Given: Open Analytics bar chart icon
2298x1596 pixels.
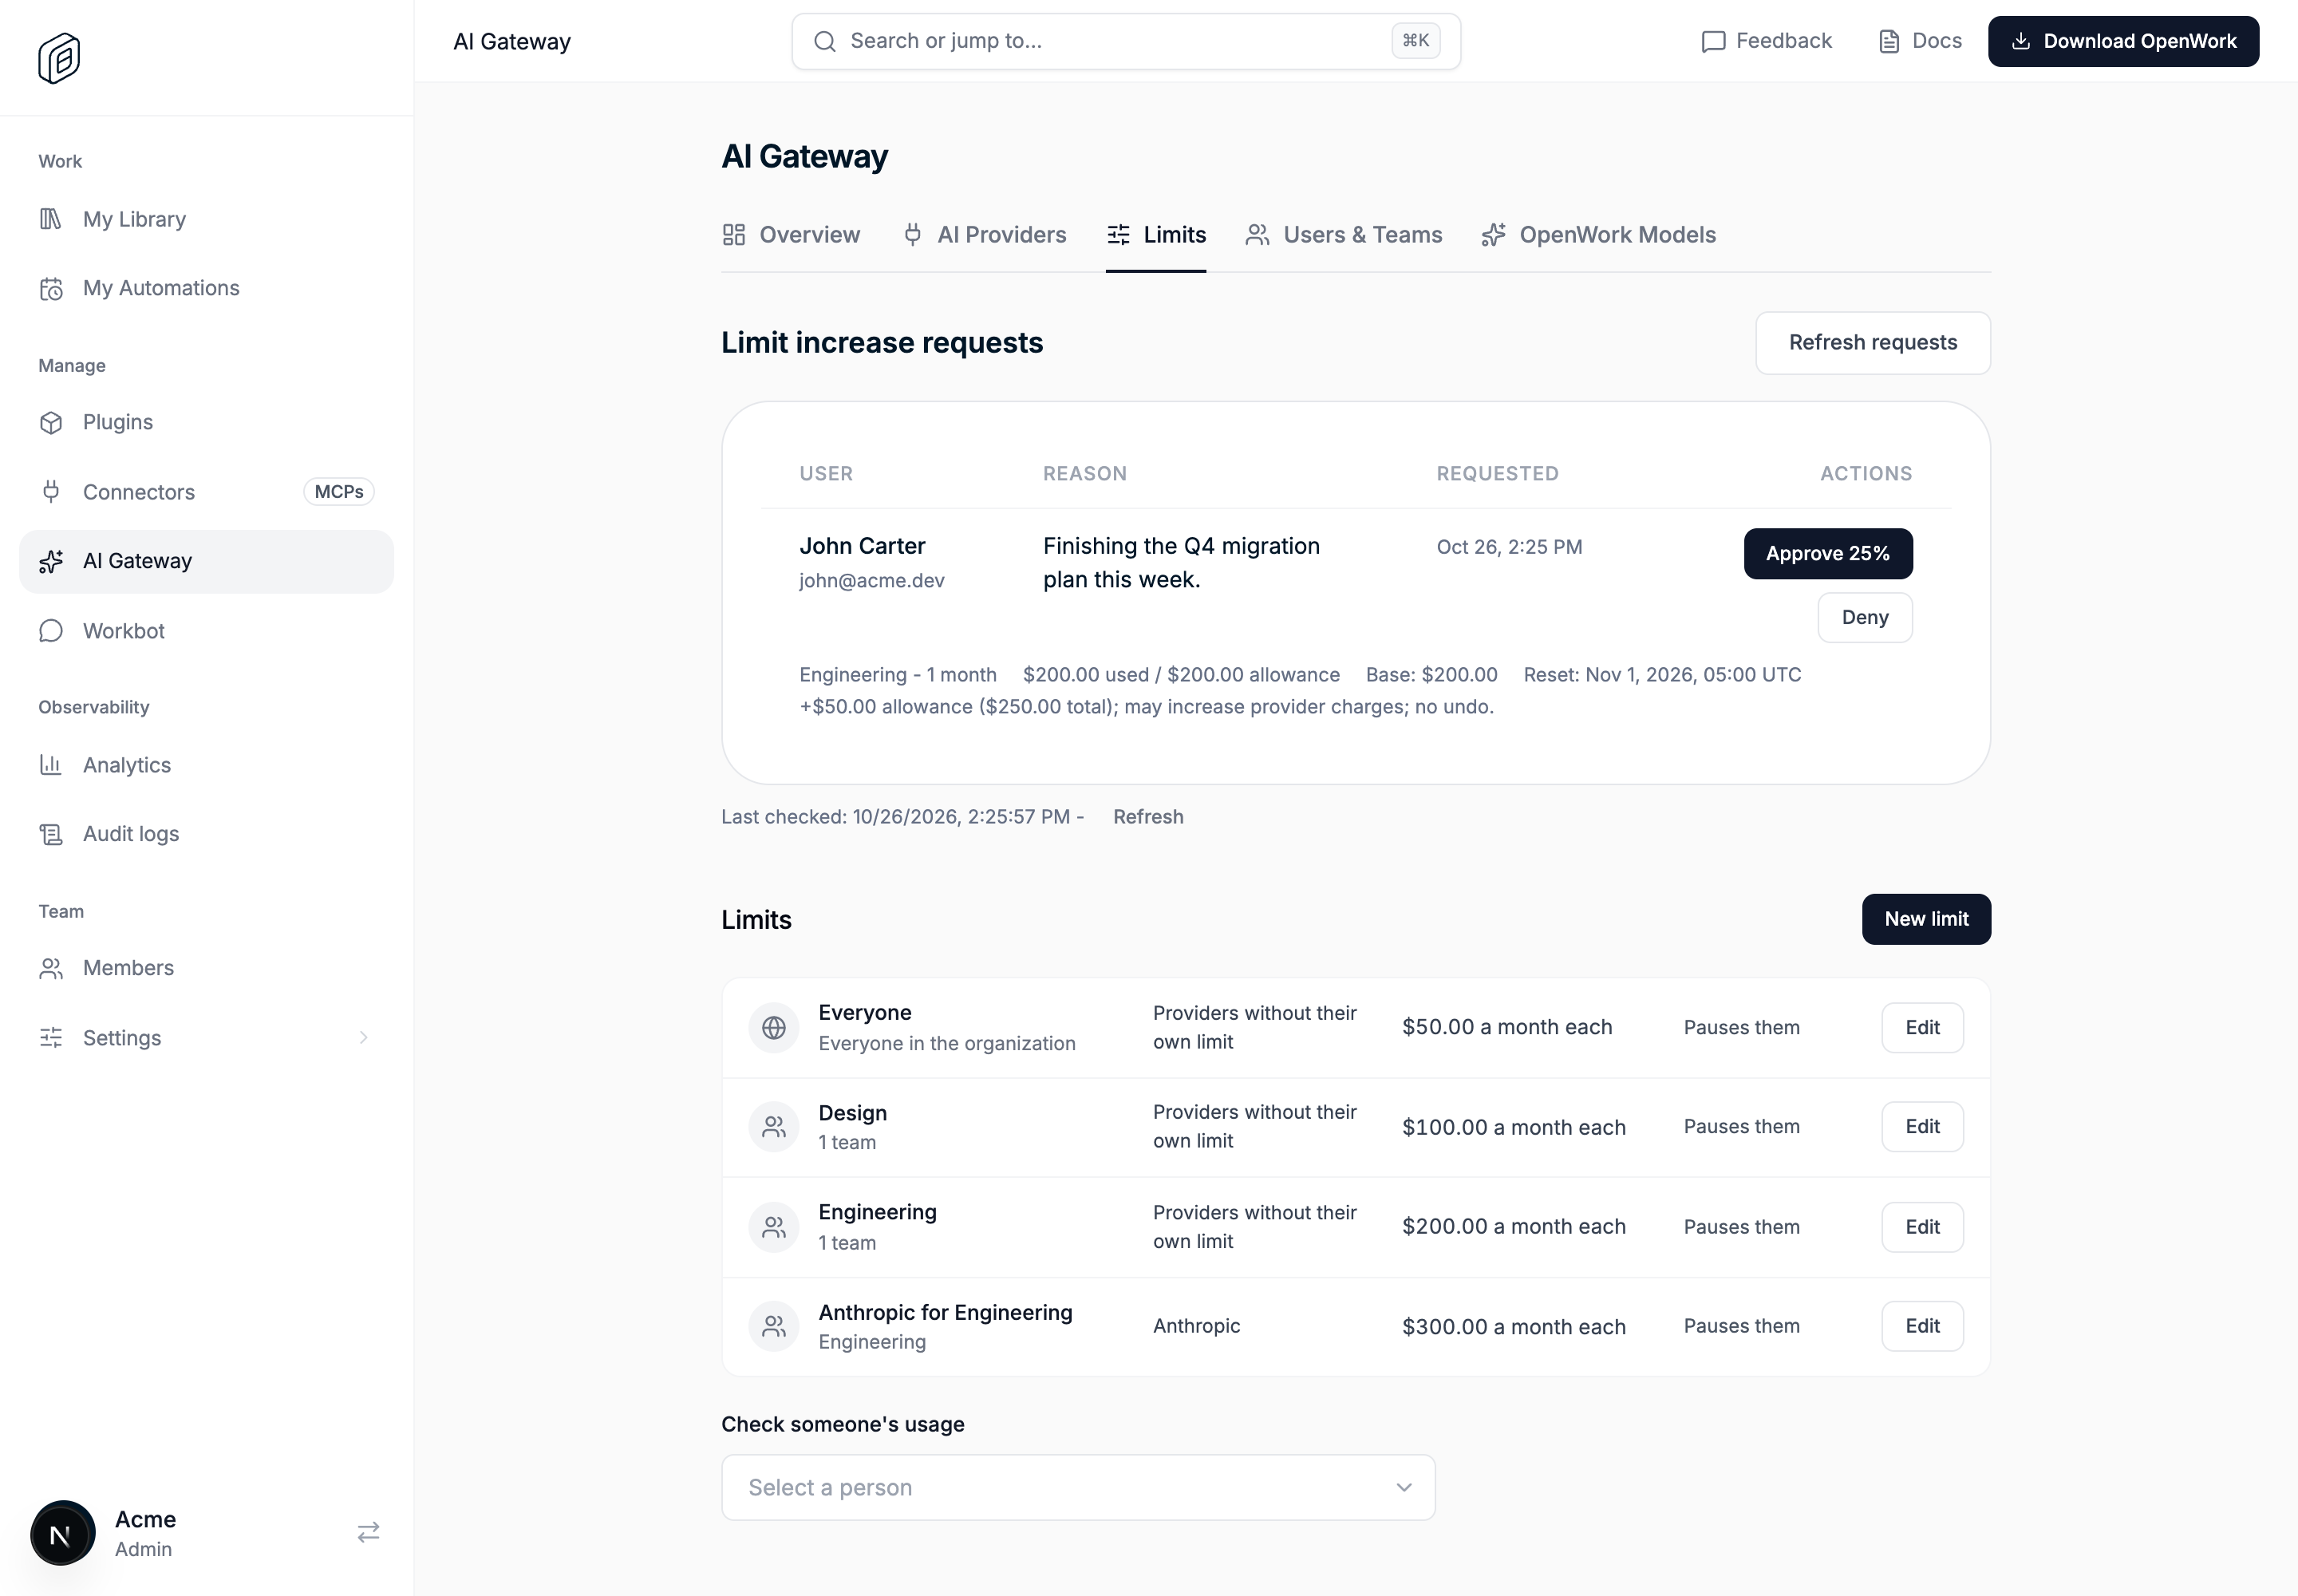Looking at the screenshot, I should 51,765.
